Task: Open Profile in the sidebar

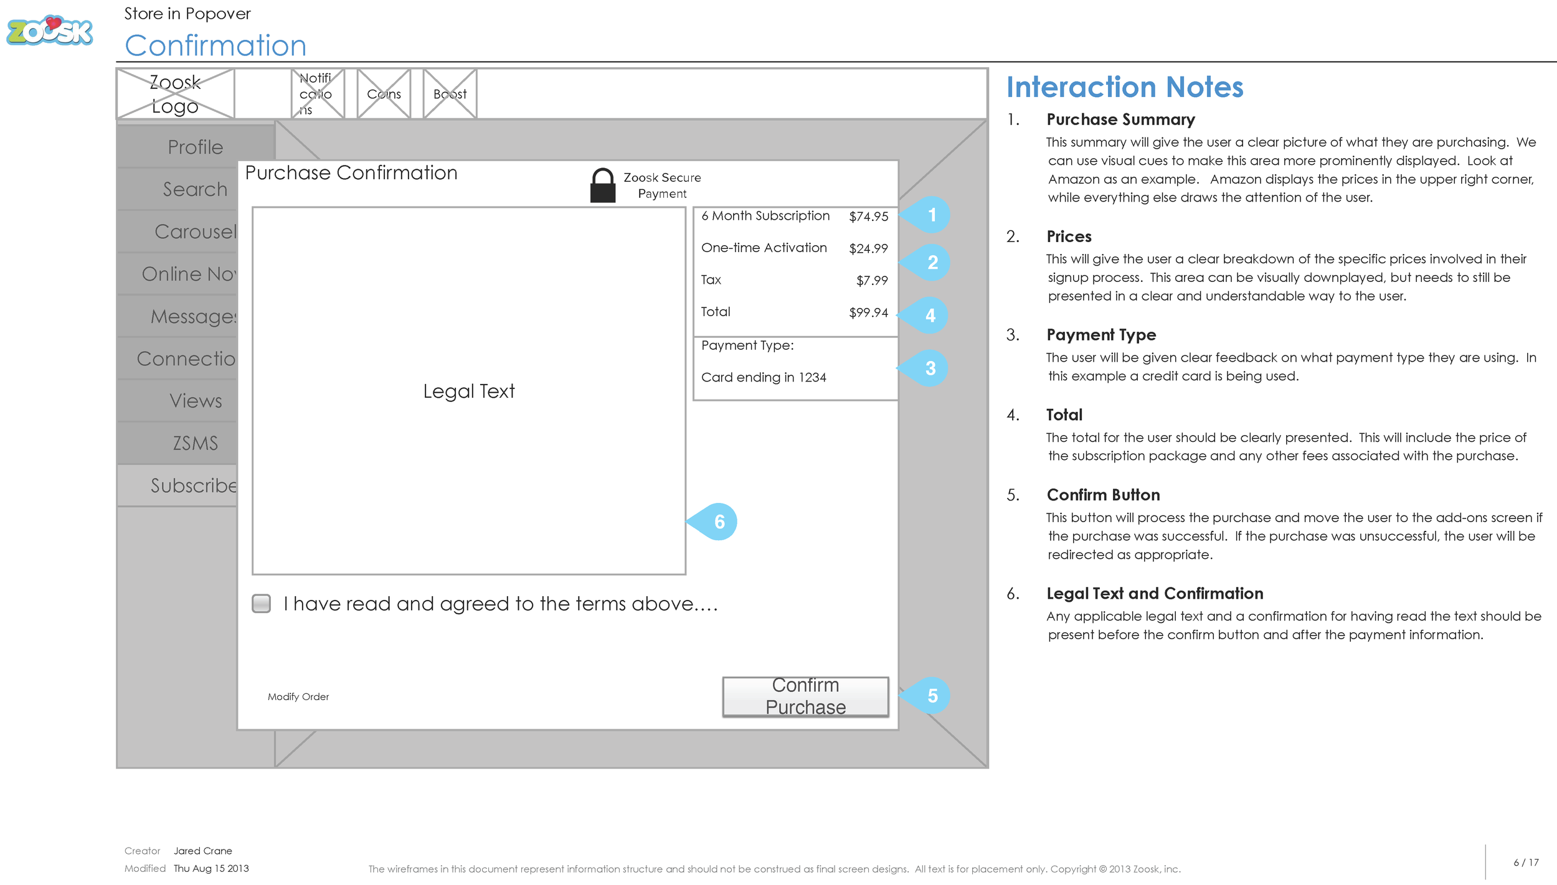Action: pos(195,147)
